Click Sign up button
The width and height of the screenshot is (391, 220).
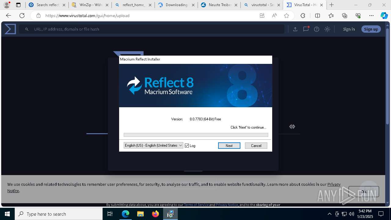371,29
